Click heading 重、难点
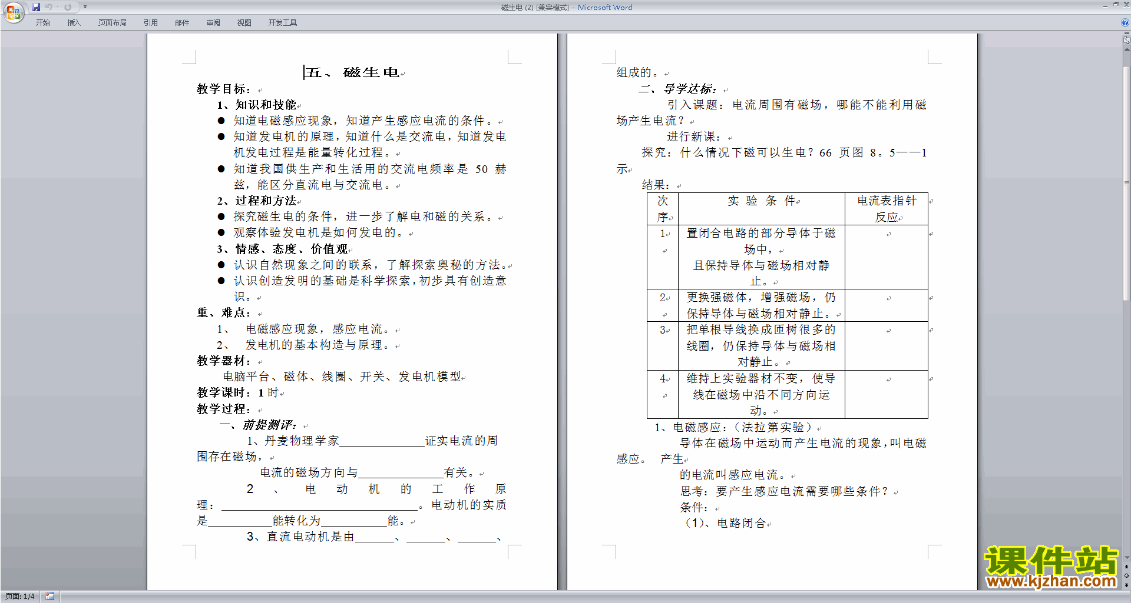The width and height of the screenshot is (1131, 603). coord(224,312)
